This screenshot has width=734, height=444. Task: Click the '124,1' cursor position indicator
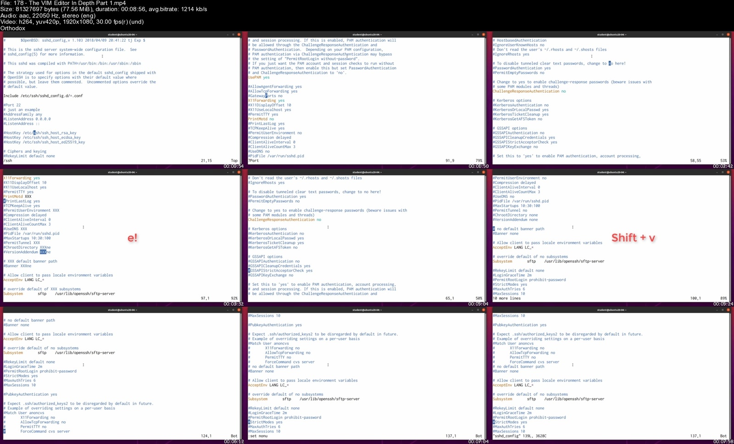206,436
